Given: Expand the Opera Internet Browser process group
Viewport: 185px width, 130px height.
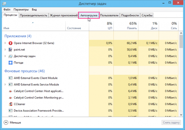Looking at the screenshot, I should click(x=5, y=43).
